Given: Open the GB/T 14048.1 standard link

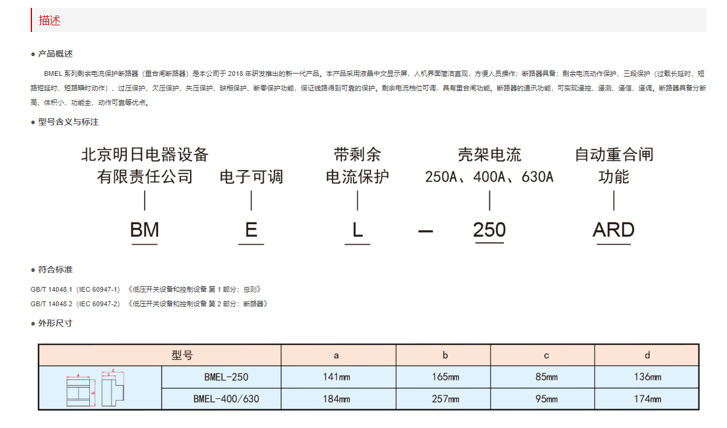Looking at the screenshot, I should point(145,289).
